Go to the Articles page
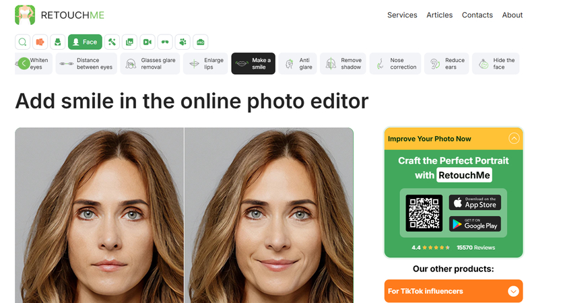 (x=439, y=15)
